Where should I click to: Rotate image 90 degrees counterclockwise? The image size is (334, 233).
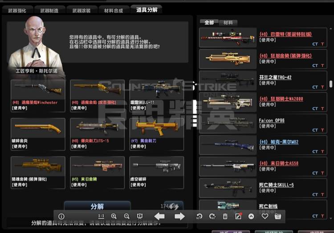coord(200,216)
